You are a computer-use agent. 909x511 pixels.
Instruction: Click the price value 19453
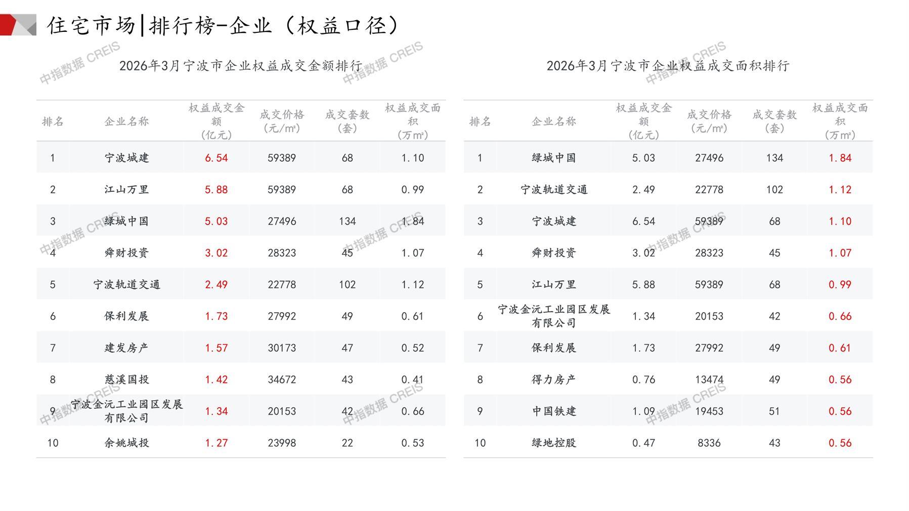709,411
